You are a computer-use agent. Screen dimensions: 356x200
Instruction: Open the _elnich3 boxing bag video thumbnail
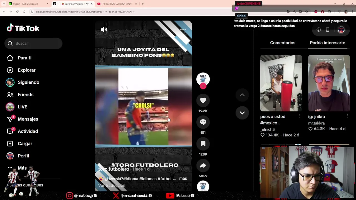tap(281, 83)
